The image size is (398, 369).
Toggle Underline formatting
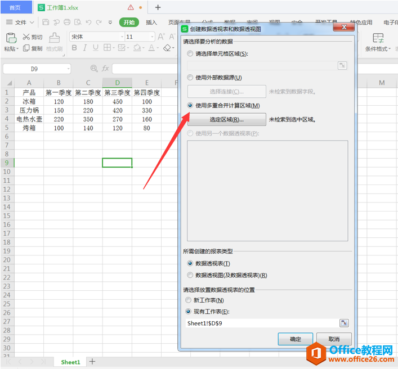96,48
